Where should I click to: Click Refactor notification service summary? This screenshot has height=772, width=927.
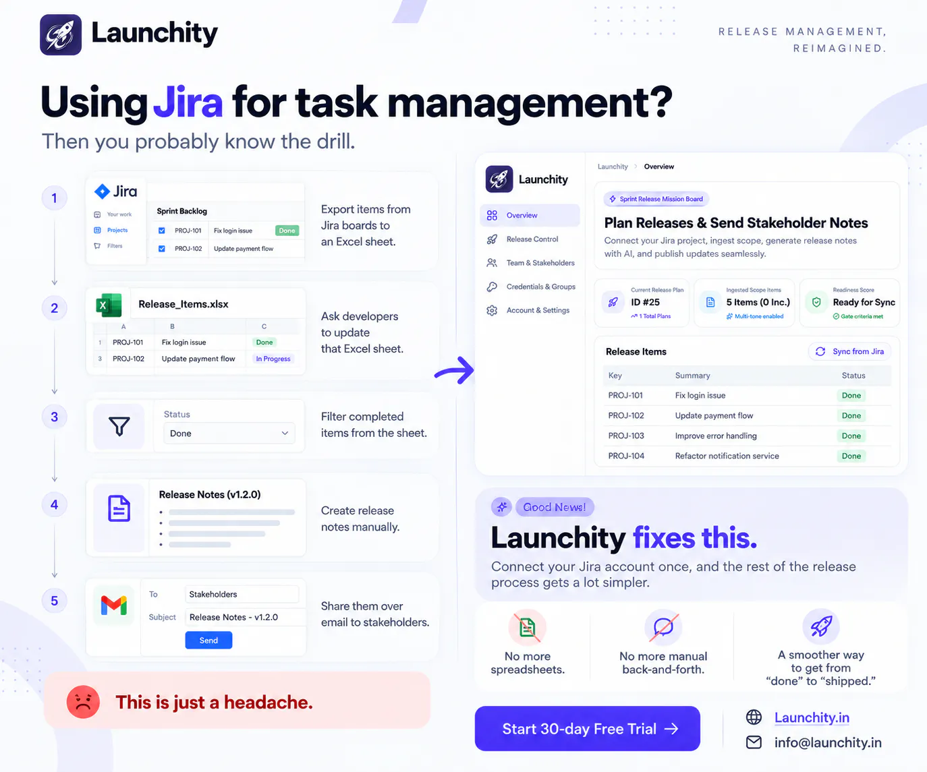pyautogui.click(x=727, y=456)
